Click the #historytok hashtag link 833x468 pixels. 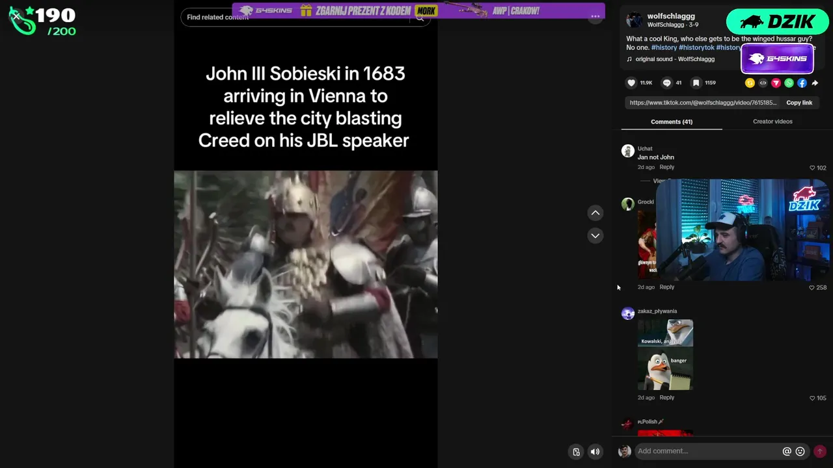(x=696, y=47)
